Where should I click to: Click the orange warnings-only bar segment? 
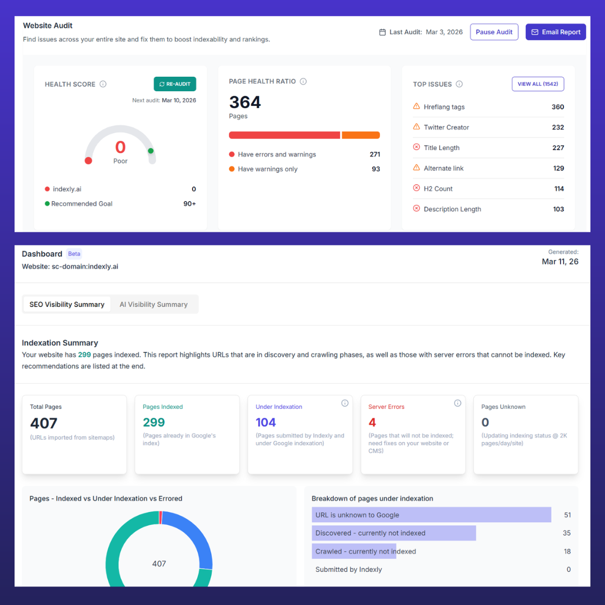361,135
